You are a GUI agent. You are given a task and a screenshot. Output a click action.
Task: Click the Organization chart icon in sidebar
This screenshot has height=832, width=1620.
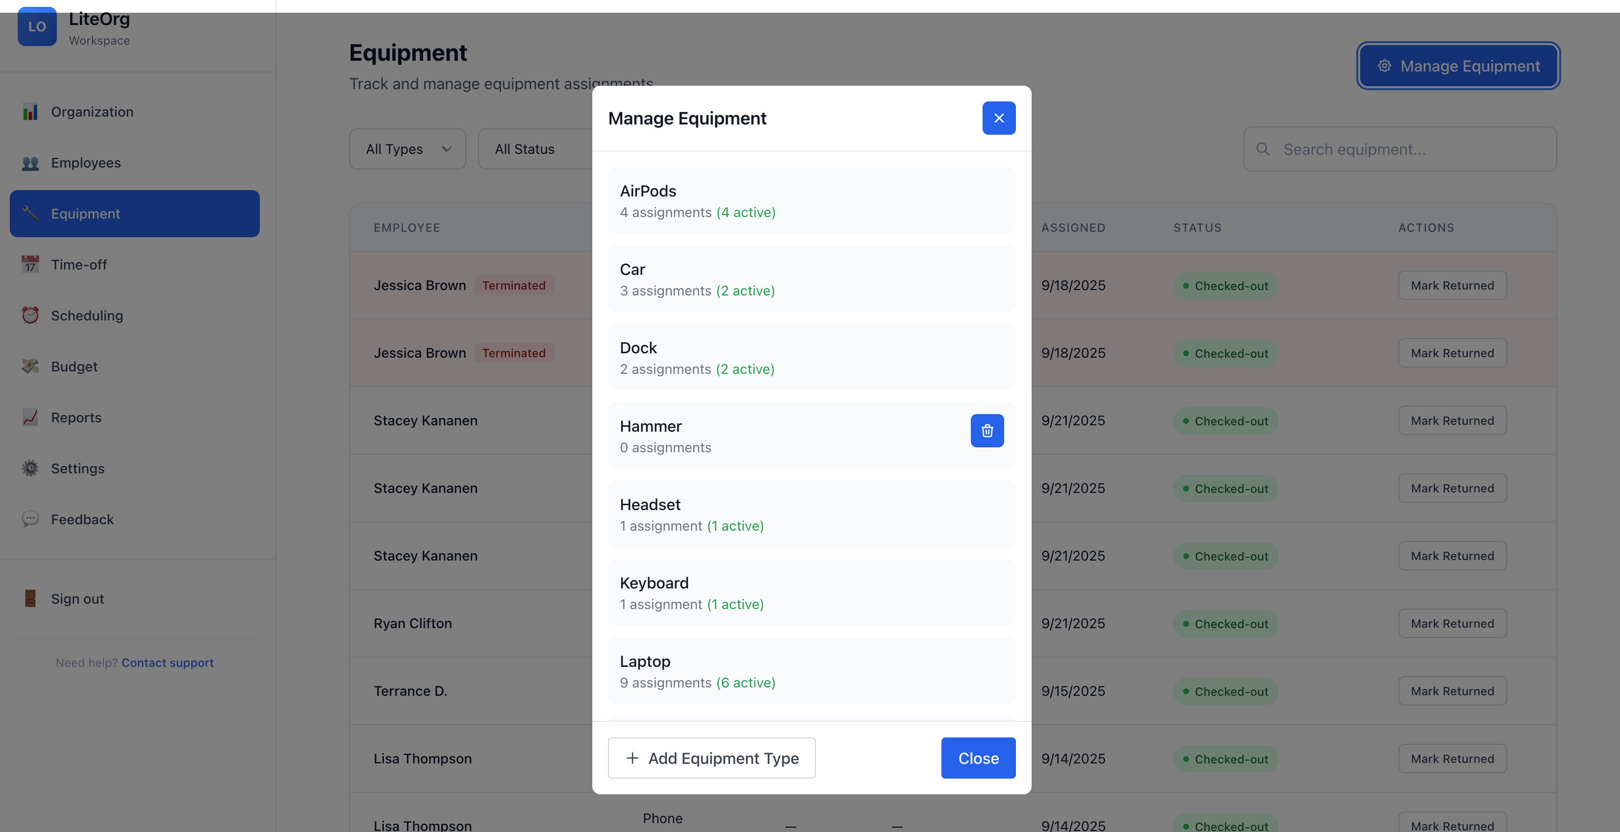click(x=30, y=112)
